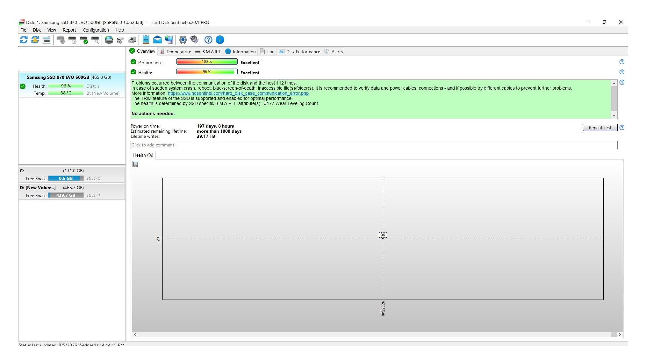Click the blue info toolbar icon
Image resolution: width=646 pixels, height=364 pixels.
(220, 40)
